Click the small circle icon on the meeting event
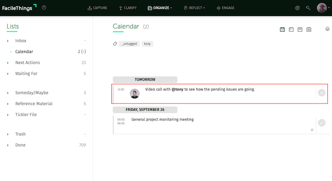This screenshot has width=332, height=181. click(312, 130)
